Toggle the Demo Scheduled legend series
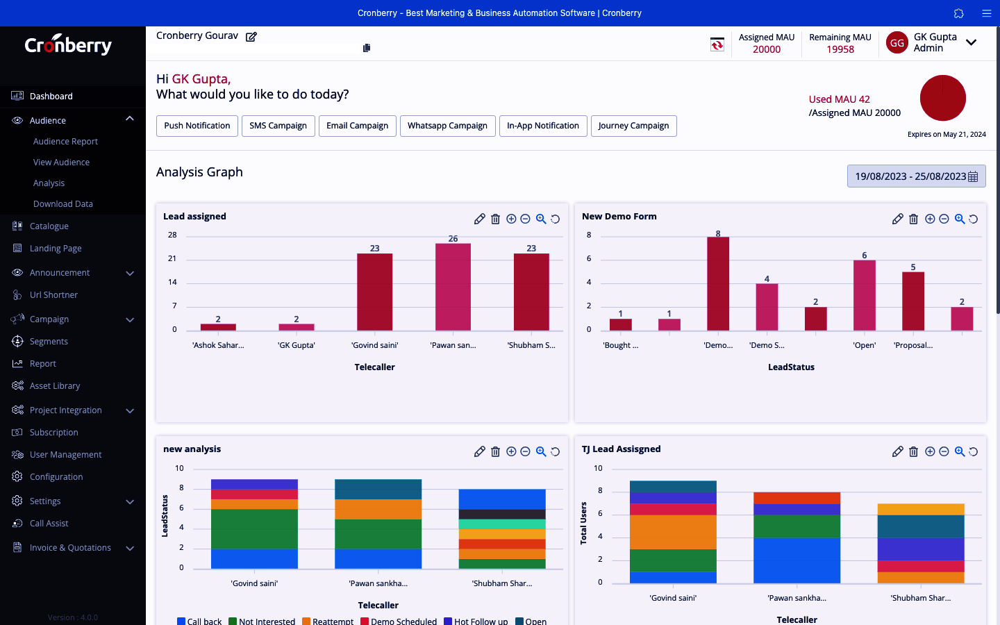Screen dimensions: 1000x625 398,621
